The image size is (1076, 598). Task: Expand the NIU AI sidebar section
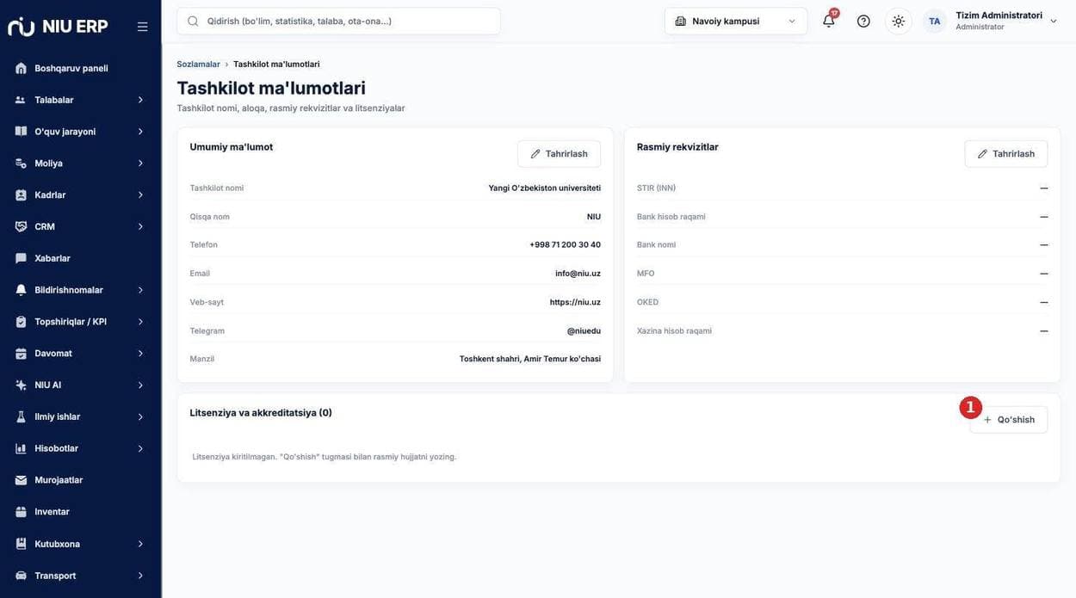(80, 385)
